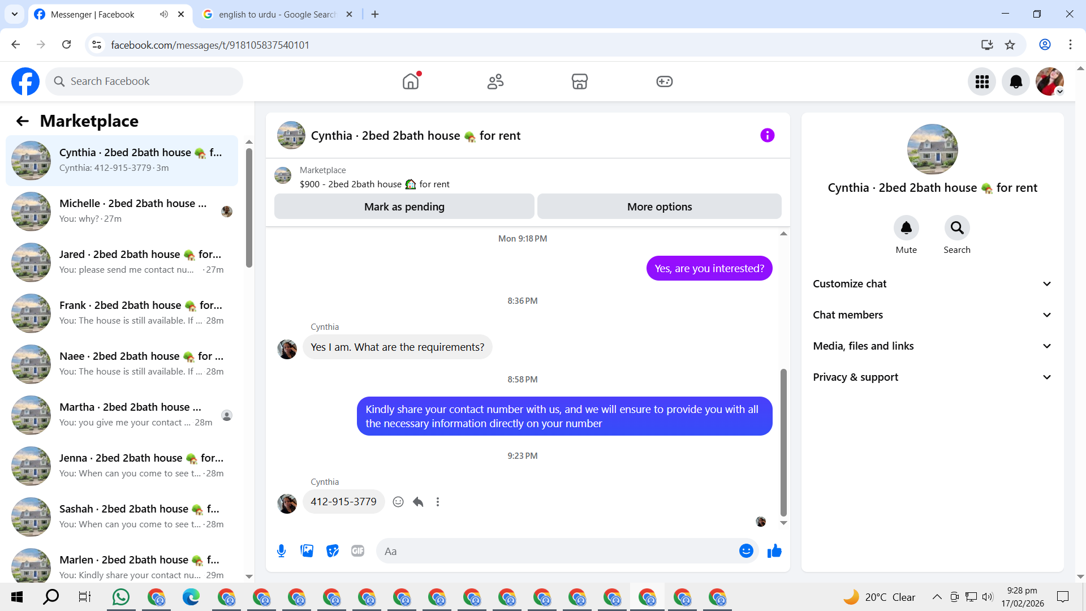Open the sticker picker icon
Image resolution: width=1086 pixels, height=611 pixels.
[333, 551]
